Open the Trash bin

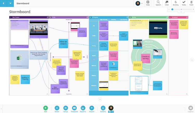191,3
